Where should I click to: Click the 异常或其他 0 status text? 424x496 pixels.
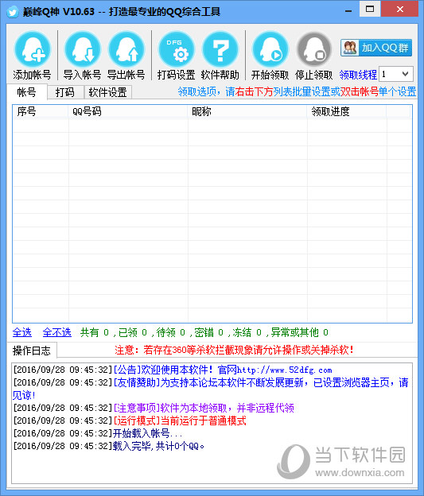point(300,332)
